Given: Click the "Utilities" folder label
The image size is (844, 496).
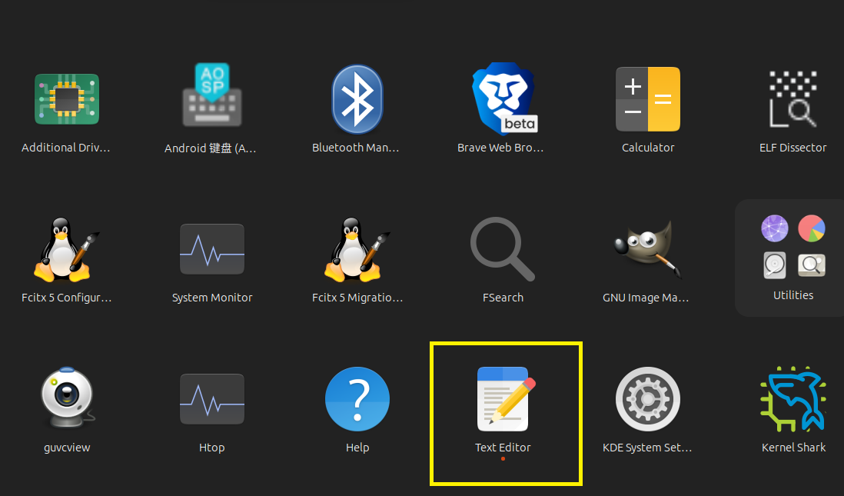Looking at the screenshot, I should coord(792,295).
